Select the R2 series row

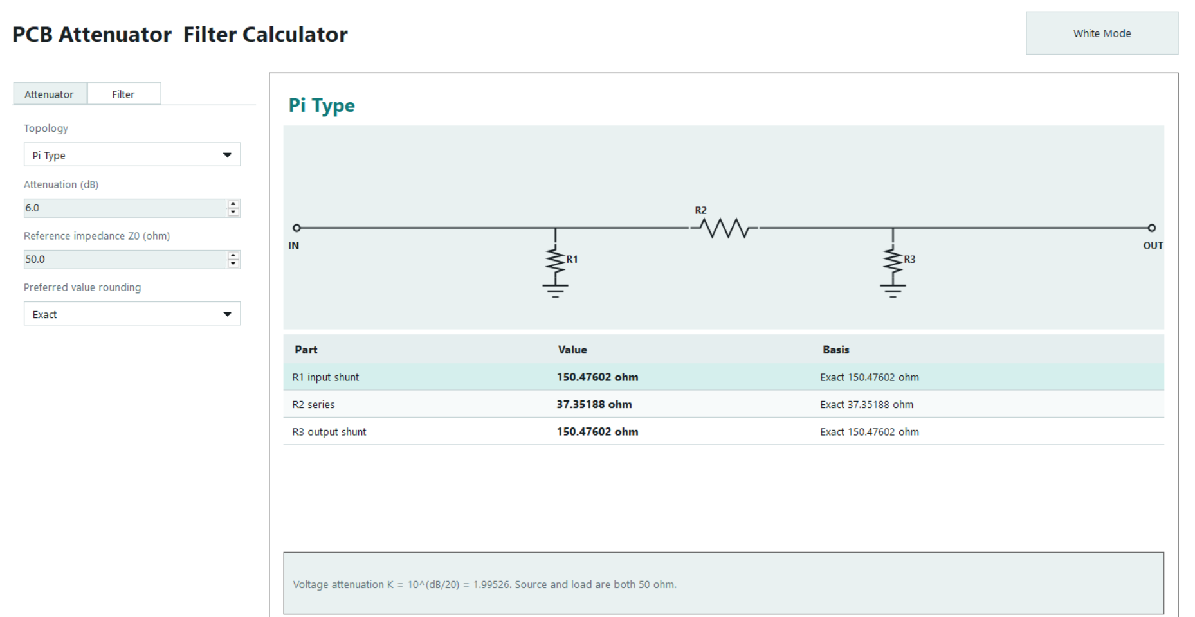pos(724,404)
